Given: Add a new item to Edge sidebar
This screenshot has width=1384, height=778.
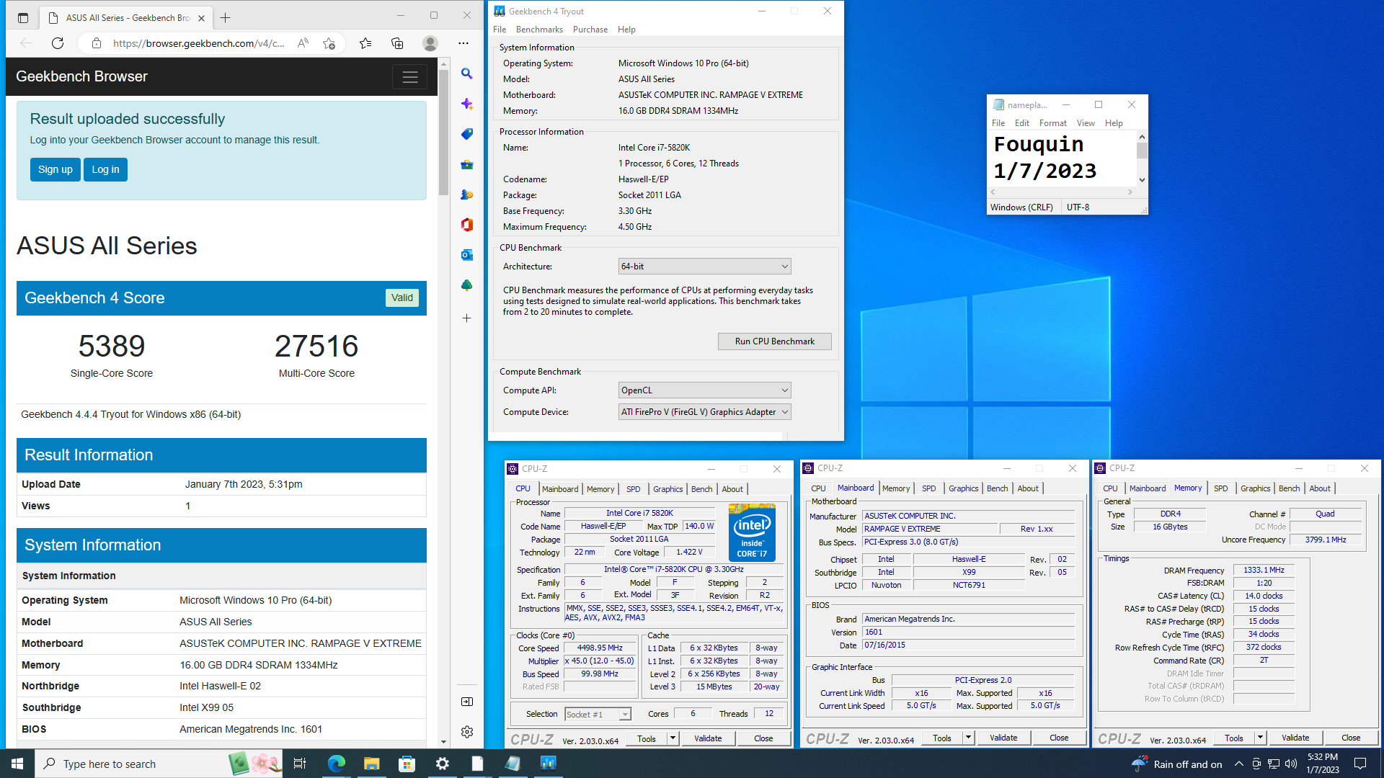Looking at the screenshot, I should pyautogui.click(x=467, y=318).
